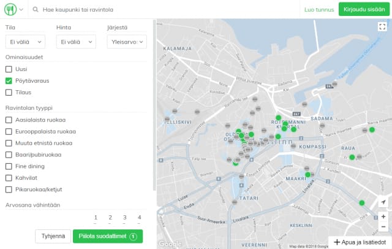This screenshot has height=249, width=392.
Task: Toggle the Fine dining checkbox
Action: 9,166
